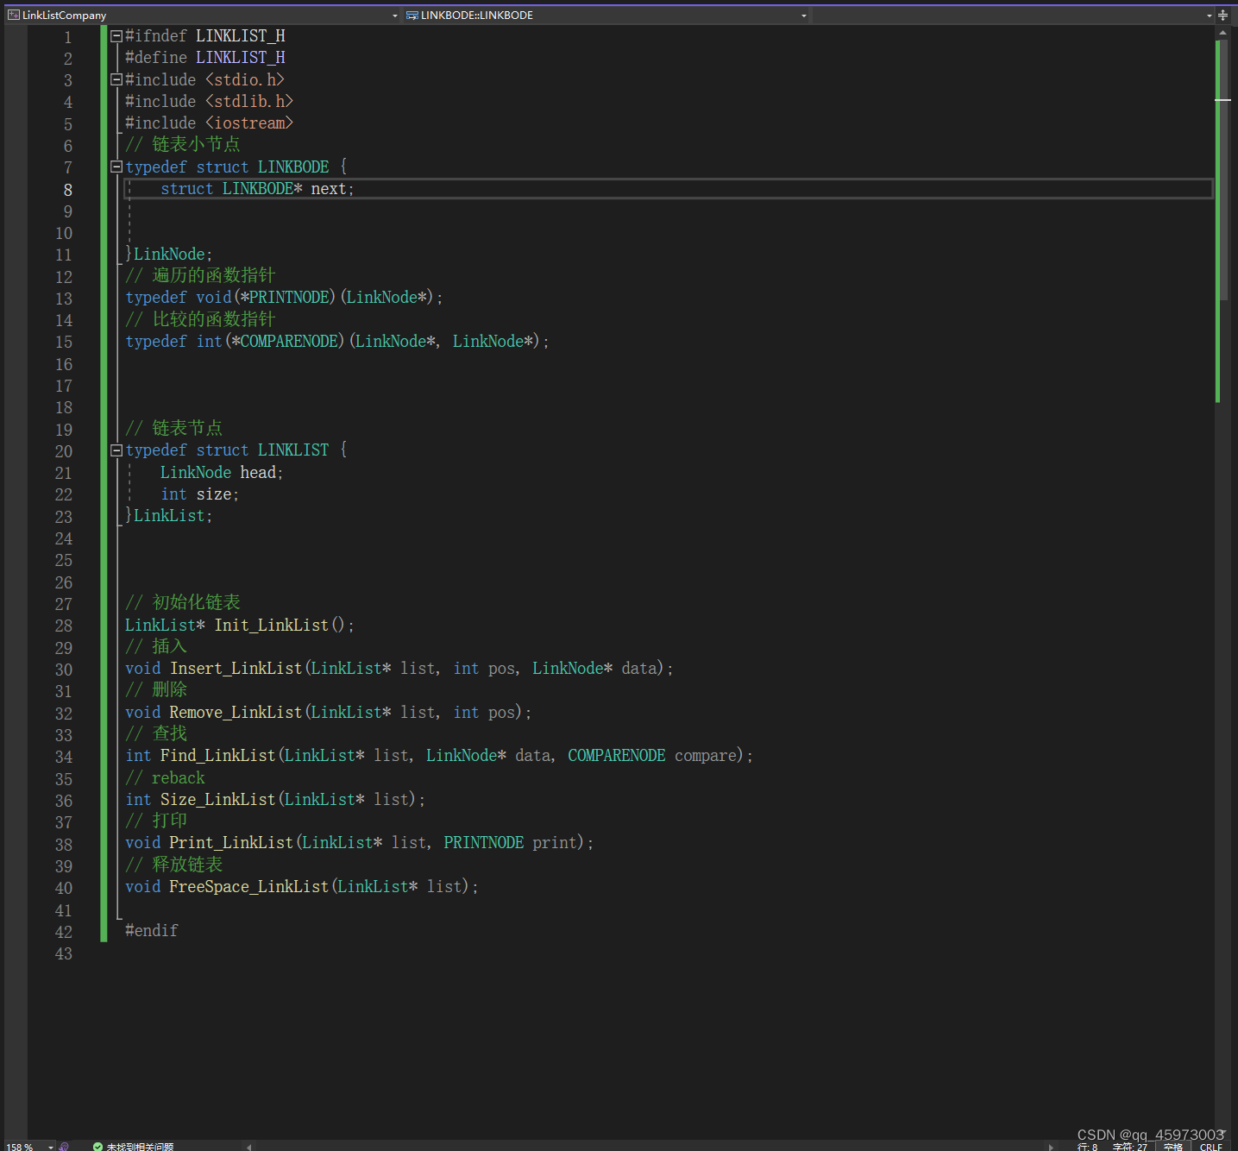This screenshot has width=1238, height=1151.
Task: Click line number 20 in the gutter
Action: pyautogui.click(x=64, y=451)
